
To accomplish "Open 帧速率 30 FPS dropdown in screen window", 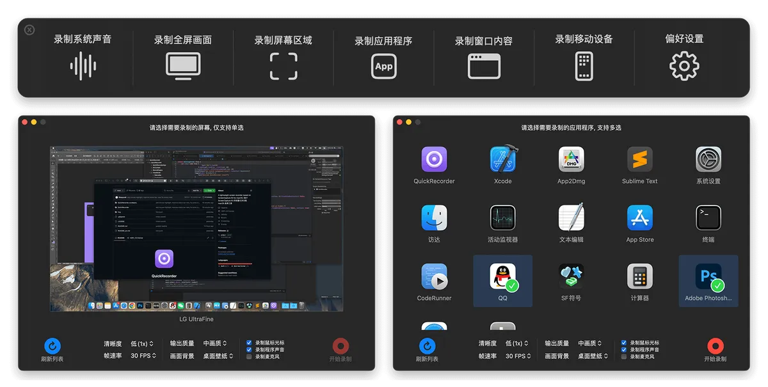I will pyautogui.click(x=143, y=356).
